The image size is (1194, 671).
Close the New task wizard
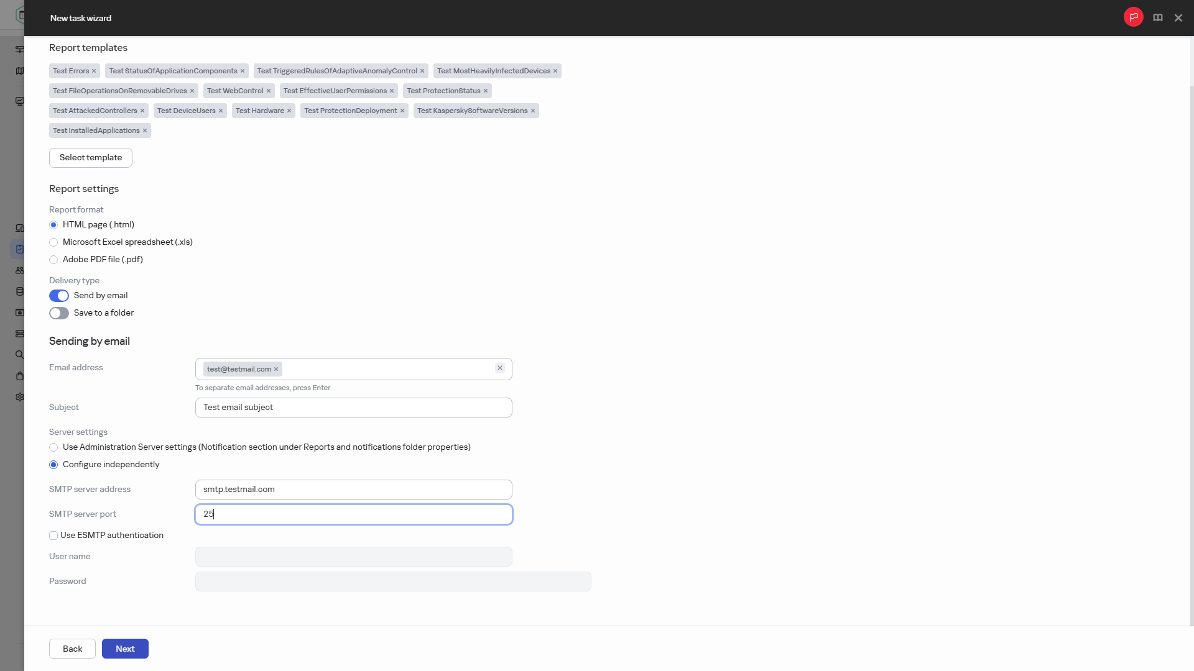pos(1178,18)
